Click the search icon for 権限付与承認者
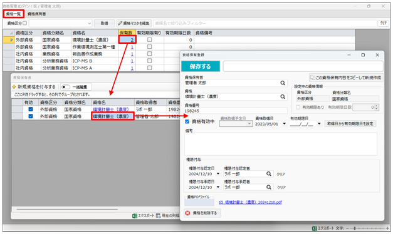 pyautogui.click(x=269, y=187)
